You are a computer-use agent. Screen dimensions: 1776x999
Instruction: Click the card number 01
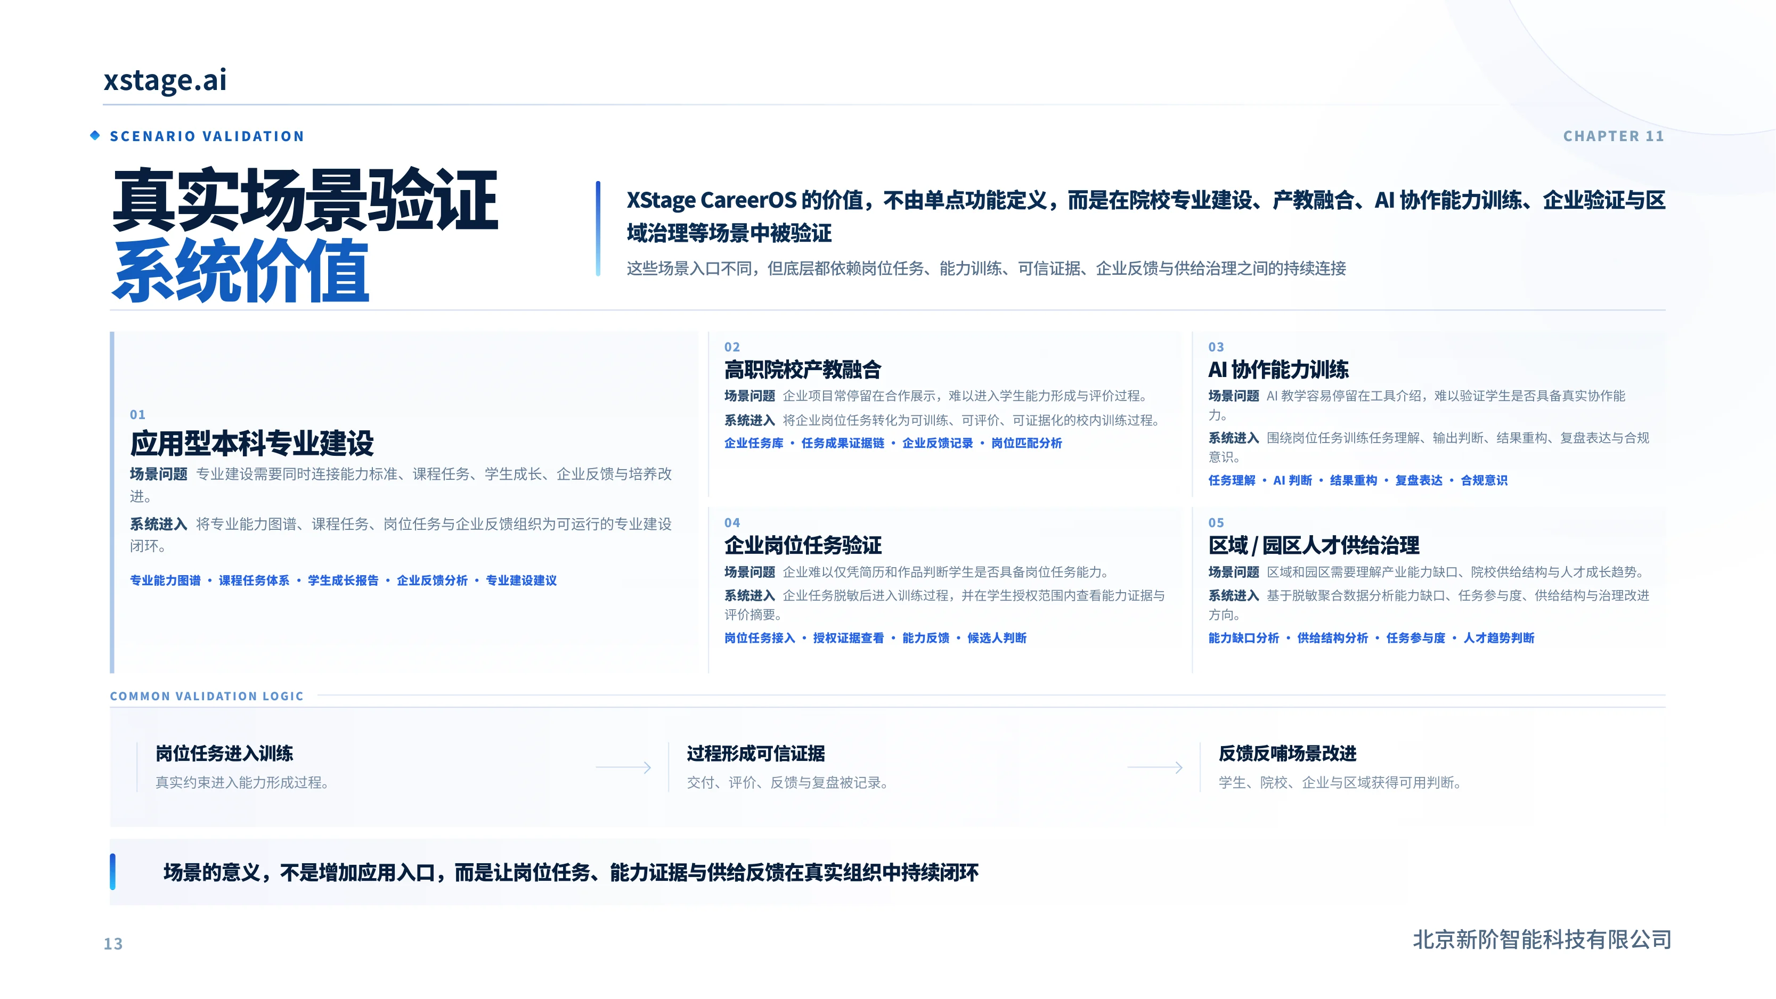click(x=138, y=414)
